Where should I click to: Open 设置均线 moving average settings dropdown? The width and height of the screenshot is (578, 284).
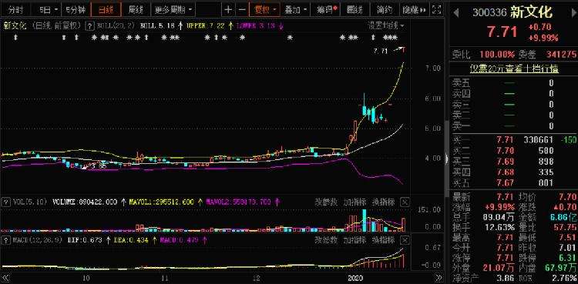[385, 26]
